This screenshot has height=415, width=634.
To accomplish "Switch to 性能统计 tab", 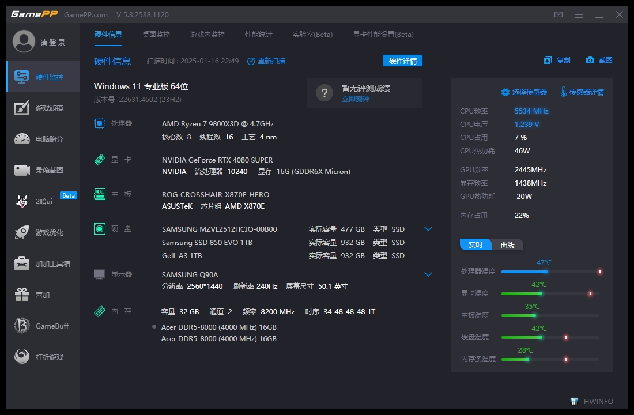I will pyautogui.click(x=259, y=35).
